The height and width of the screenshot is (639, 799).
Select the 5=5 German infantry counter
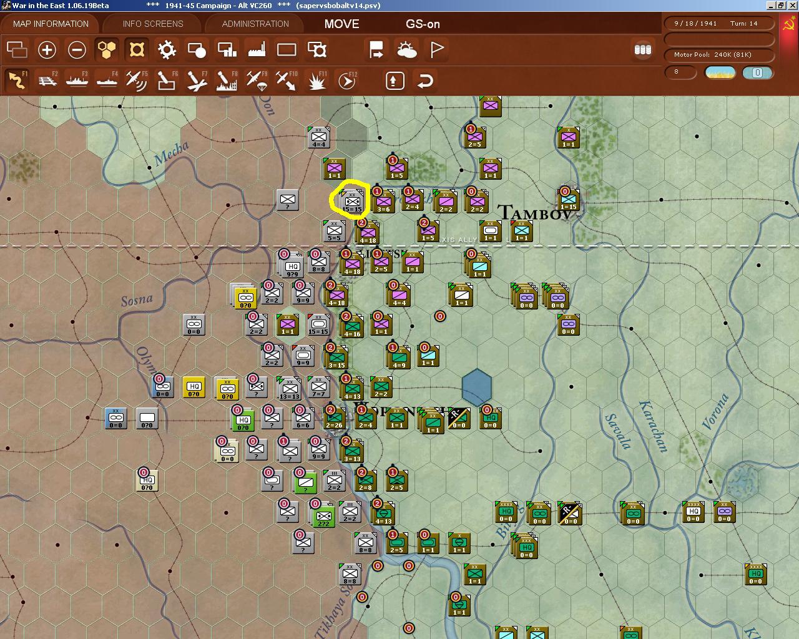pyautogui.click(x=334, y=231)
